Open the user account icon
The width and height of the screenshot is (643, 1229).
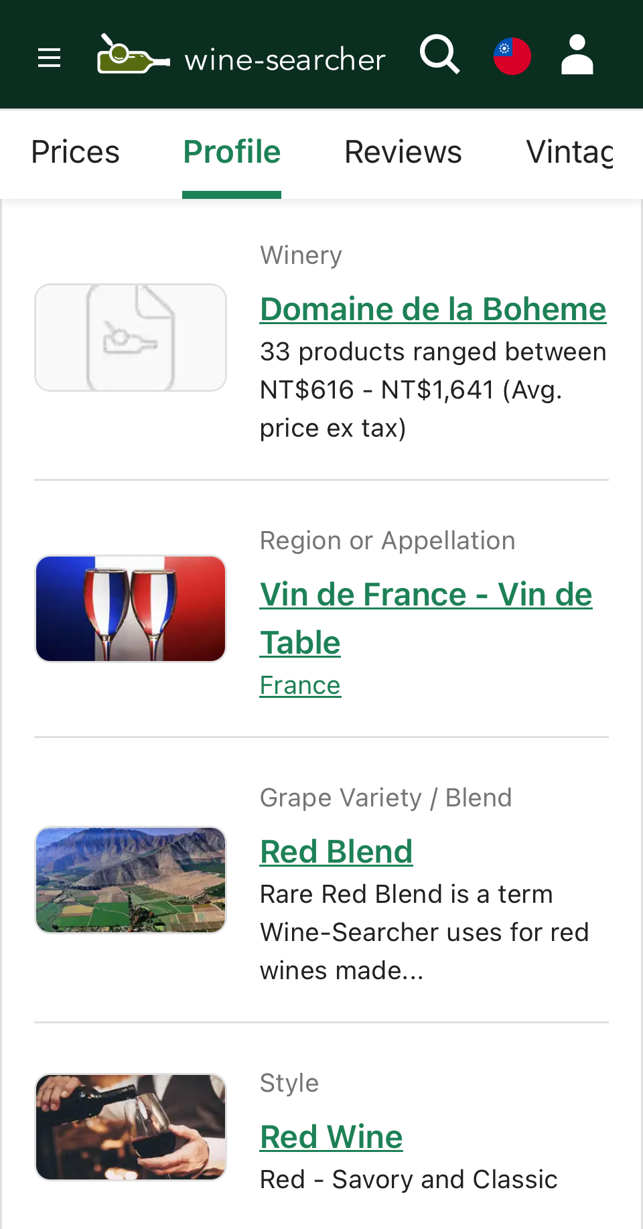577,55
